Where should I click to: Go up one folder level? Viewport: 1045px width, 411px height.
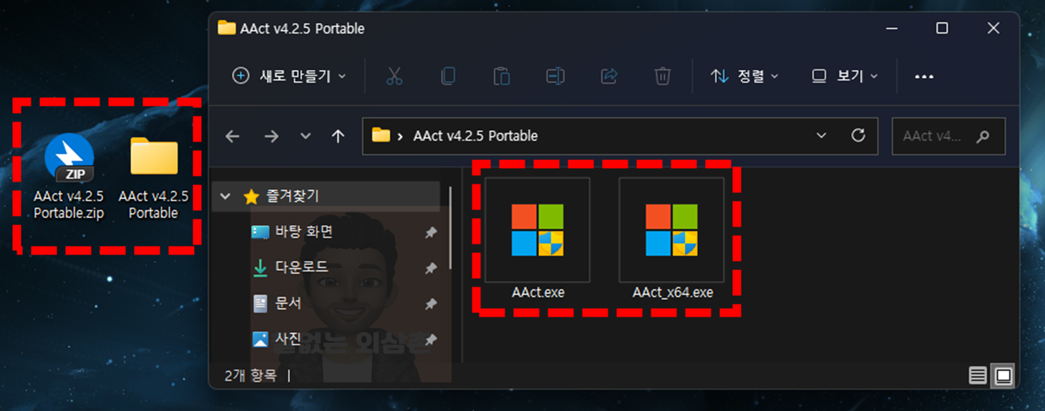click(339, 136)
